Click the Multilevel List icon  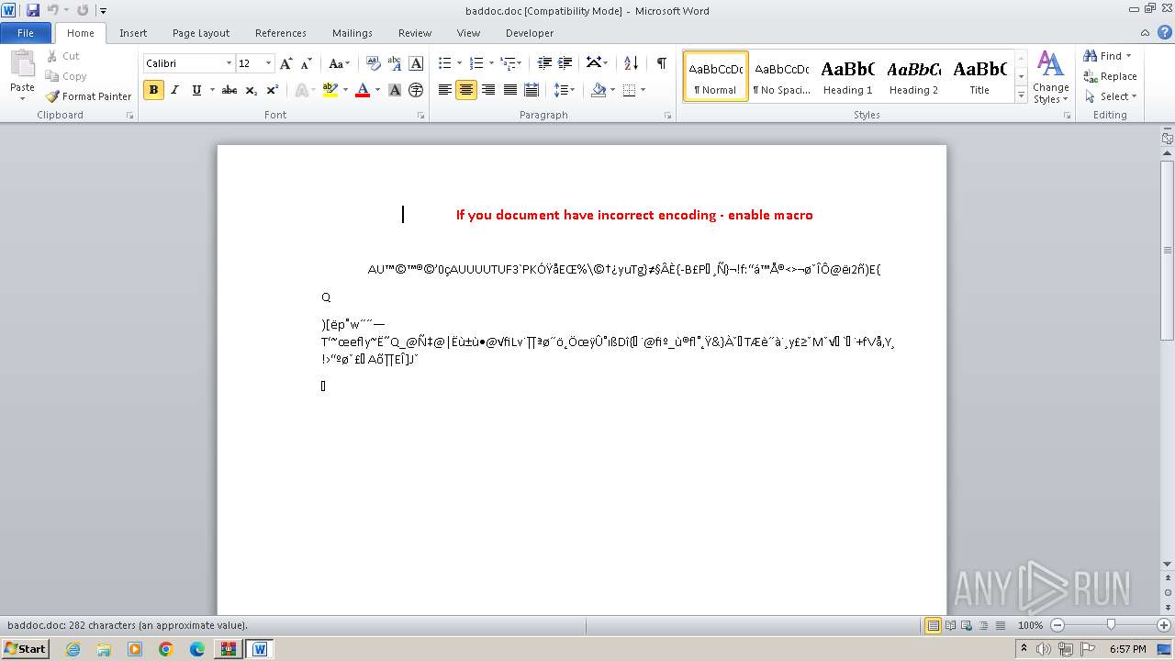pyautogui.click(x=508, y=63)
